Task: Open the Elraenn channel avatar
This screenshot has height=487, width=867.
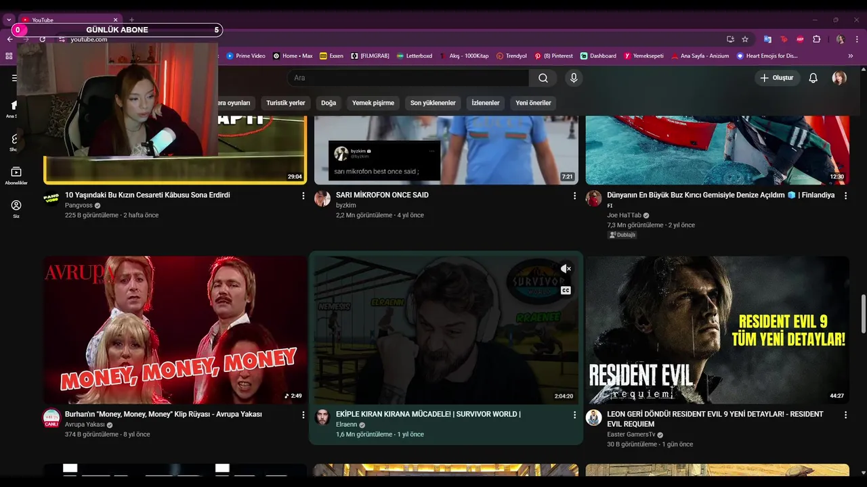Action: coord(322,417)
